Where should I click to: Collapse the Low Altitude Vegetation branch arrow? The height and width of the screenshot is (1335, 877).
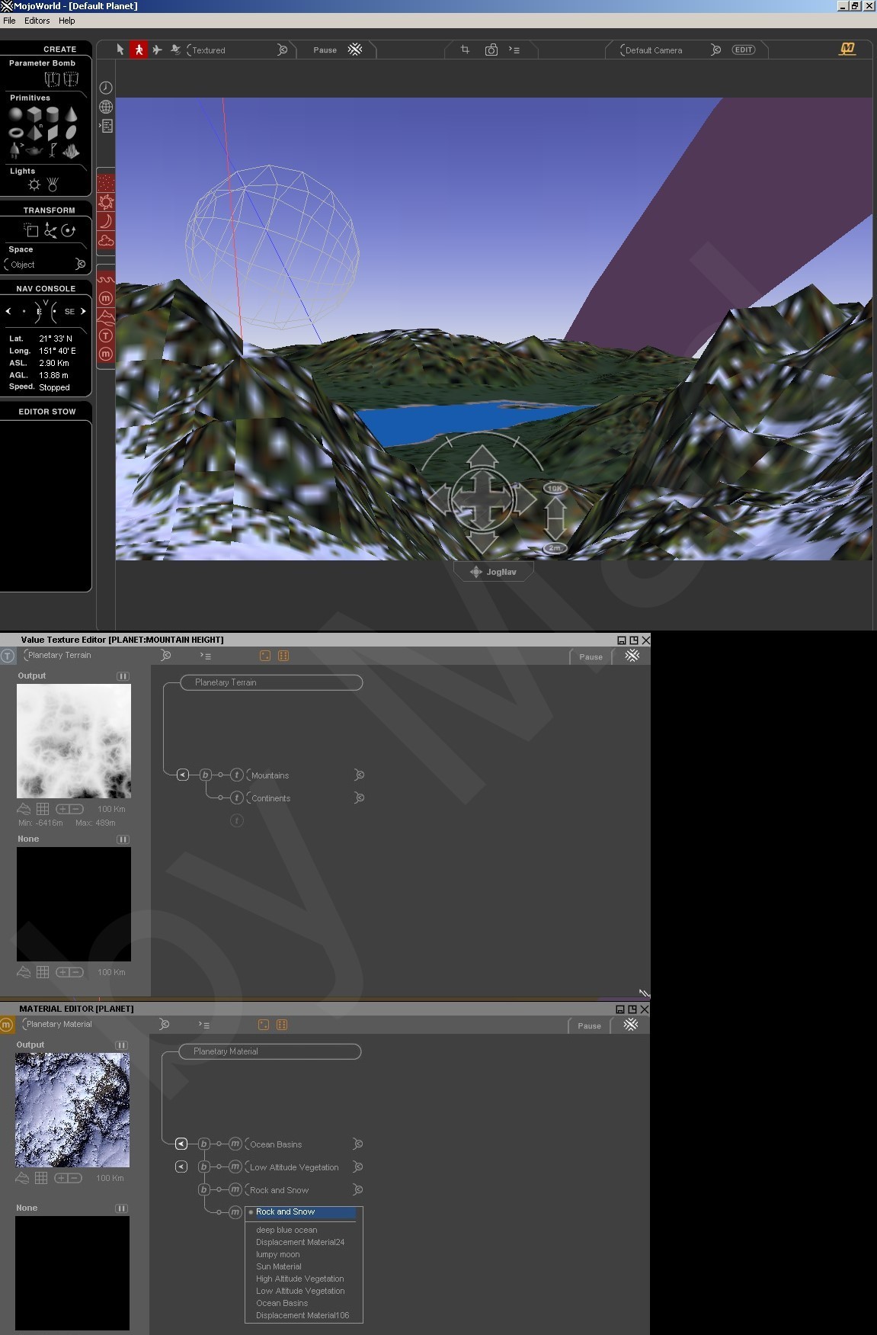pos(181,1167)
